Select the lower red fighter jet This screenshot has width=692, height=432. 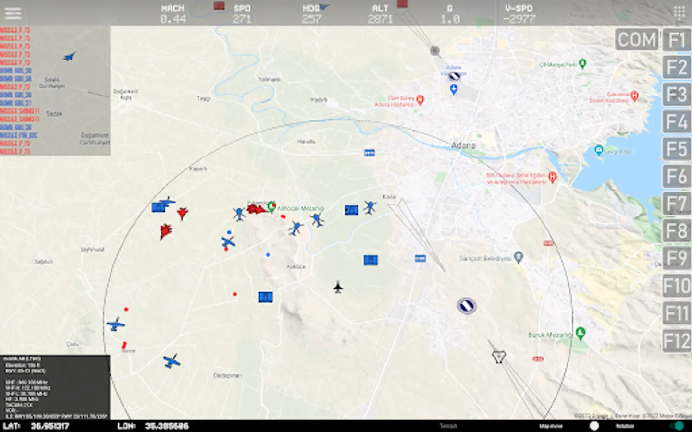(165, 231)
